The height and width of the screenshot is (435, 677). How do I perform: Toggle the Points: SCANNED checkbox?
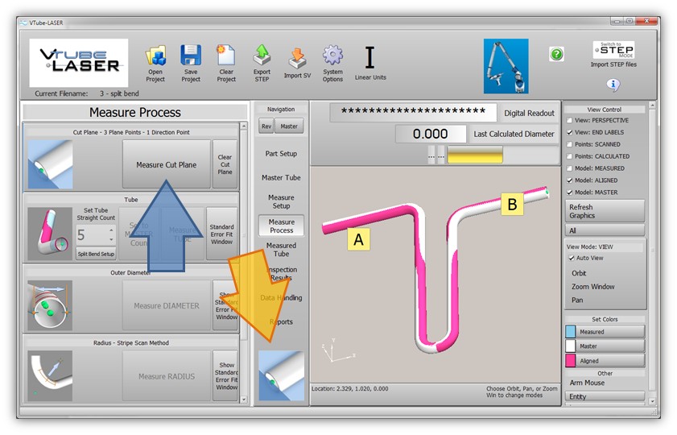571,144
